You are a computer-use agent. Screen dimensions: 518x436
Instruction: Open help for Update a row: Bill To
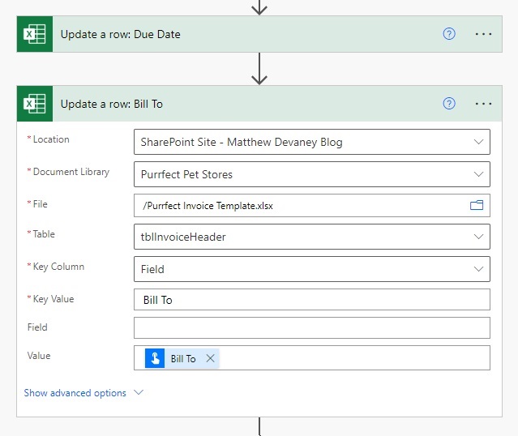point(449,104)
